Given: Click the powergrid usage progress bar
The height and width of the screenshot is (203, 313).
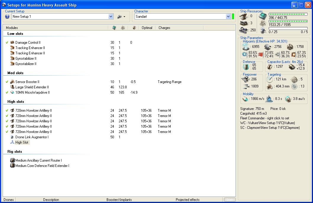Looking at the screenshot, I should (288, 21).
